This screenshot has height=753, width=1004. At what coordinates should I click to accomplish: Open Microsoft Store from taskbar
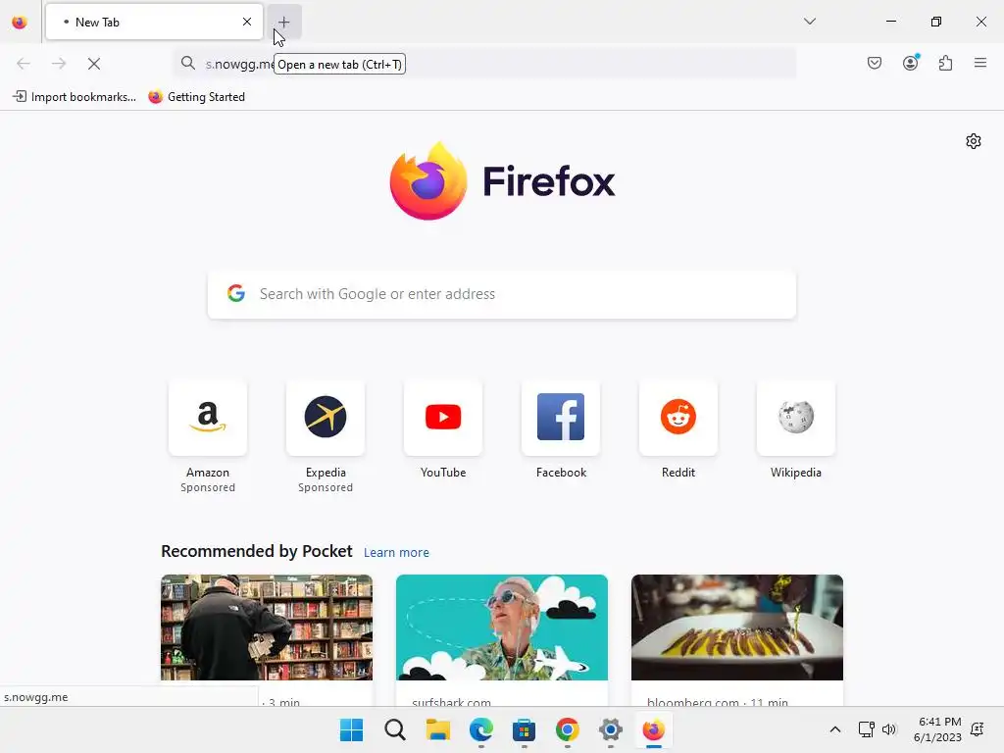[x=524, y=729]
